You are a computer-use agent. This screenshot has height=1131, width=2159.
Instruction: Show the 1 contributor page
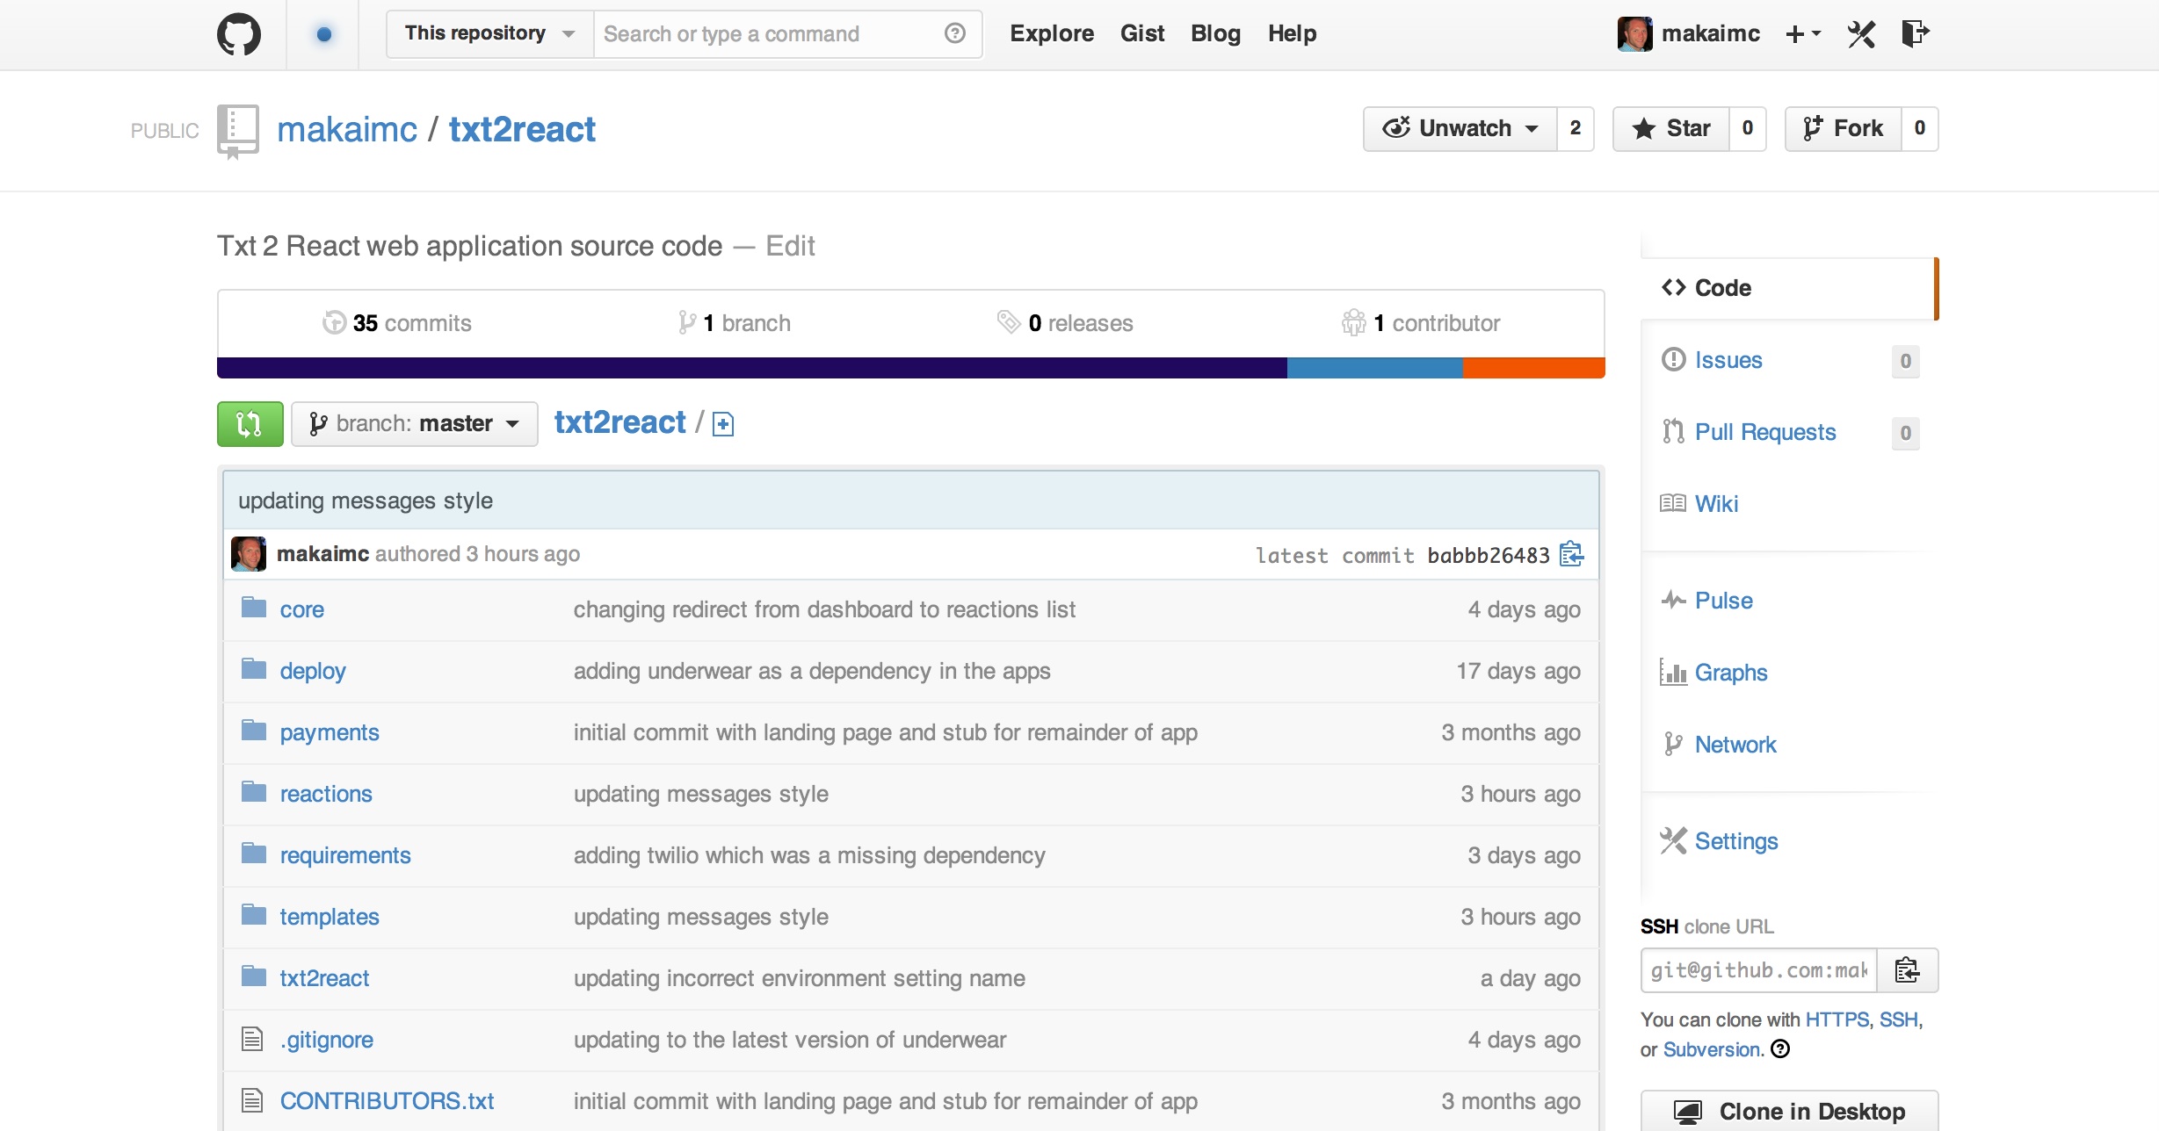point(1421,323)
